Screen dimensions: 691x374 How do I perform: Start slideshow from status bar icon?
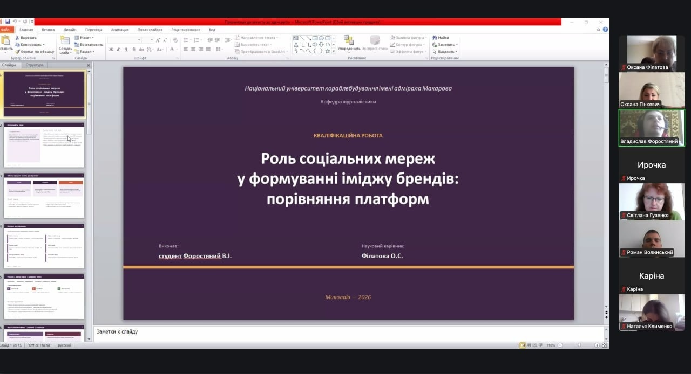540,345
